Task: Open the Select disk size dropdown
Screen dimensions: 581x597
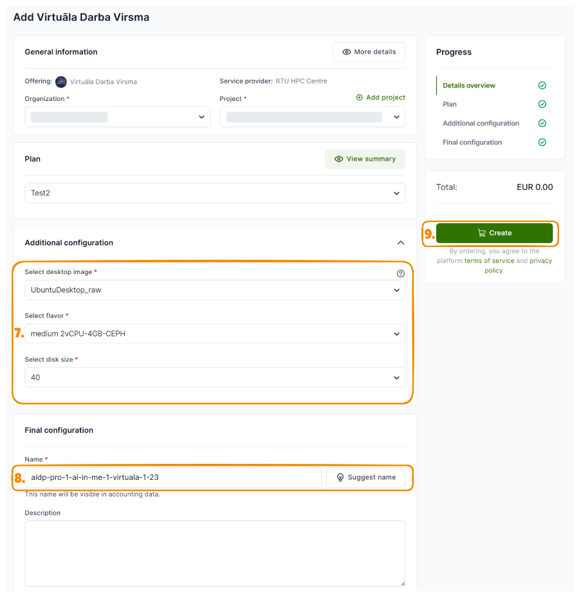Action: (x=215, y=378)
